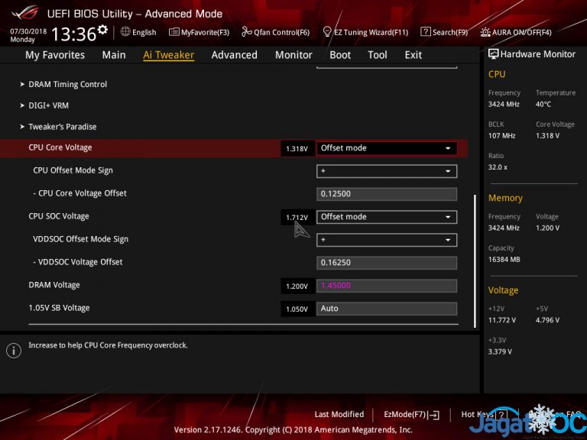Switch to the Advanced tab
This screenshot has width=587, height=440.
pyautogui.click(x=234, y=55)
